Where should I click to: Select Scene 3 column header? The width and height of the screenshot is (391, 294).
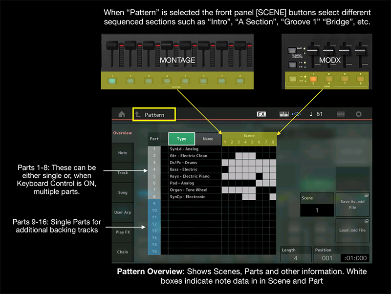click(x=239, y=142)
